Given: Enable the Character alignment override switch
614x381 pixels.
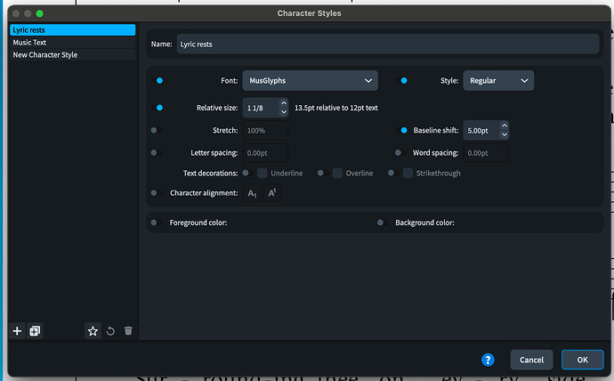Looking at the screenshot, I should click(157, 193).
